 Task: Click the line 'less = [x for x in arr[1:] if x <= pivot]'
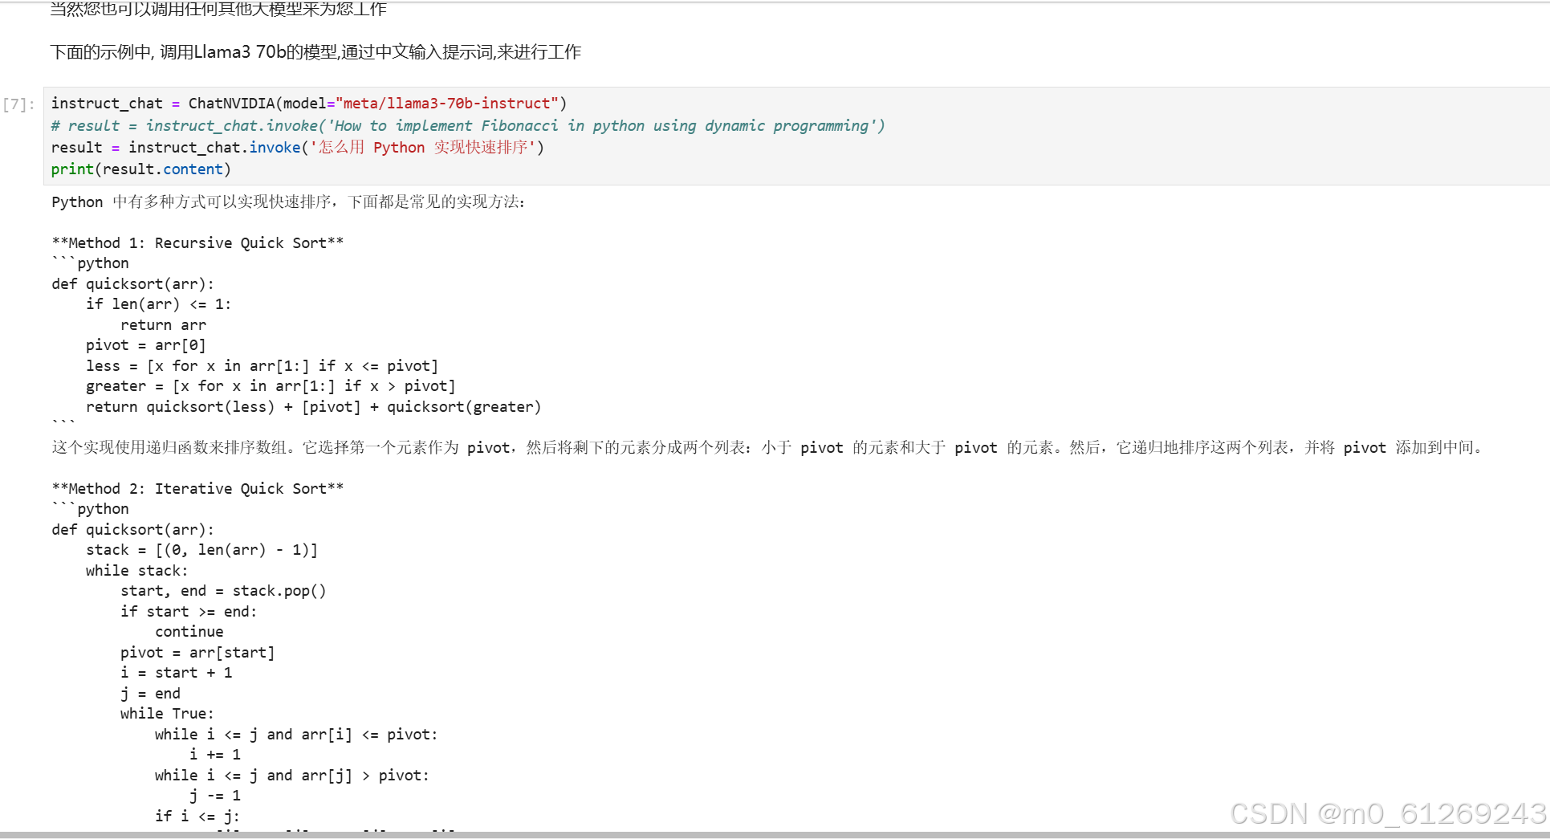(x=262, y=366)
